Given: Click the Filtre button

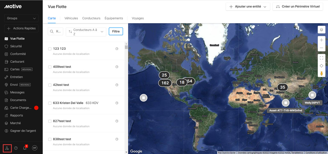Looking at the screenshot, I should click(x=116, y=32).
